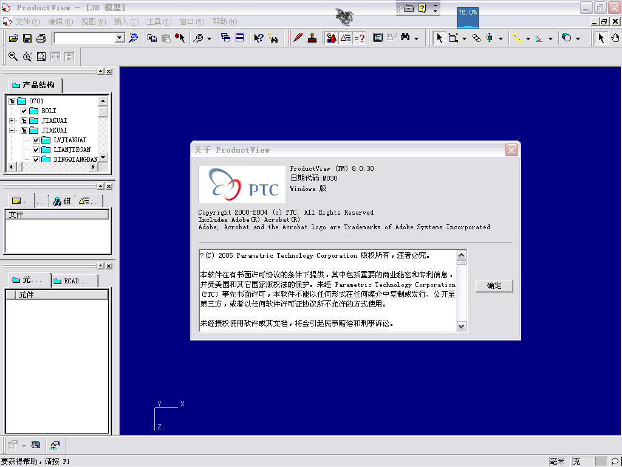Toggle the DINGQIANGBAN checkbox
The width and height of the screenshot is (622, 467).
point(36,159)
